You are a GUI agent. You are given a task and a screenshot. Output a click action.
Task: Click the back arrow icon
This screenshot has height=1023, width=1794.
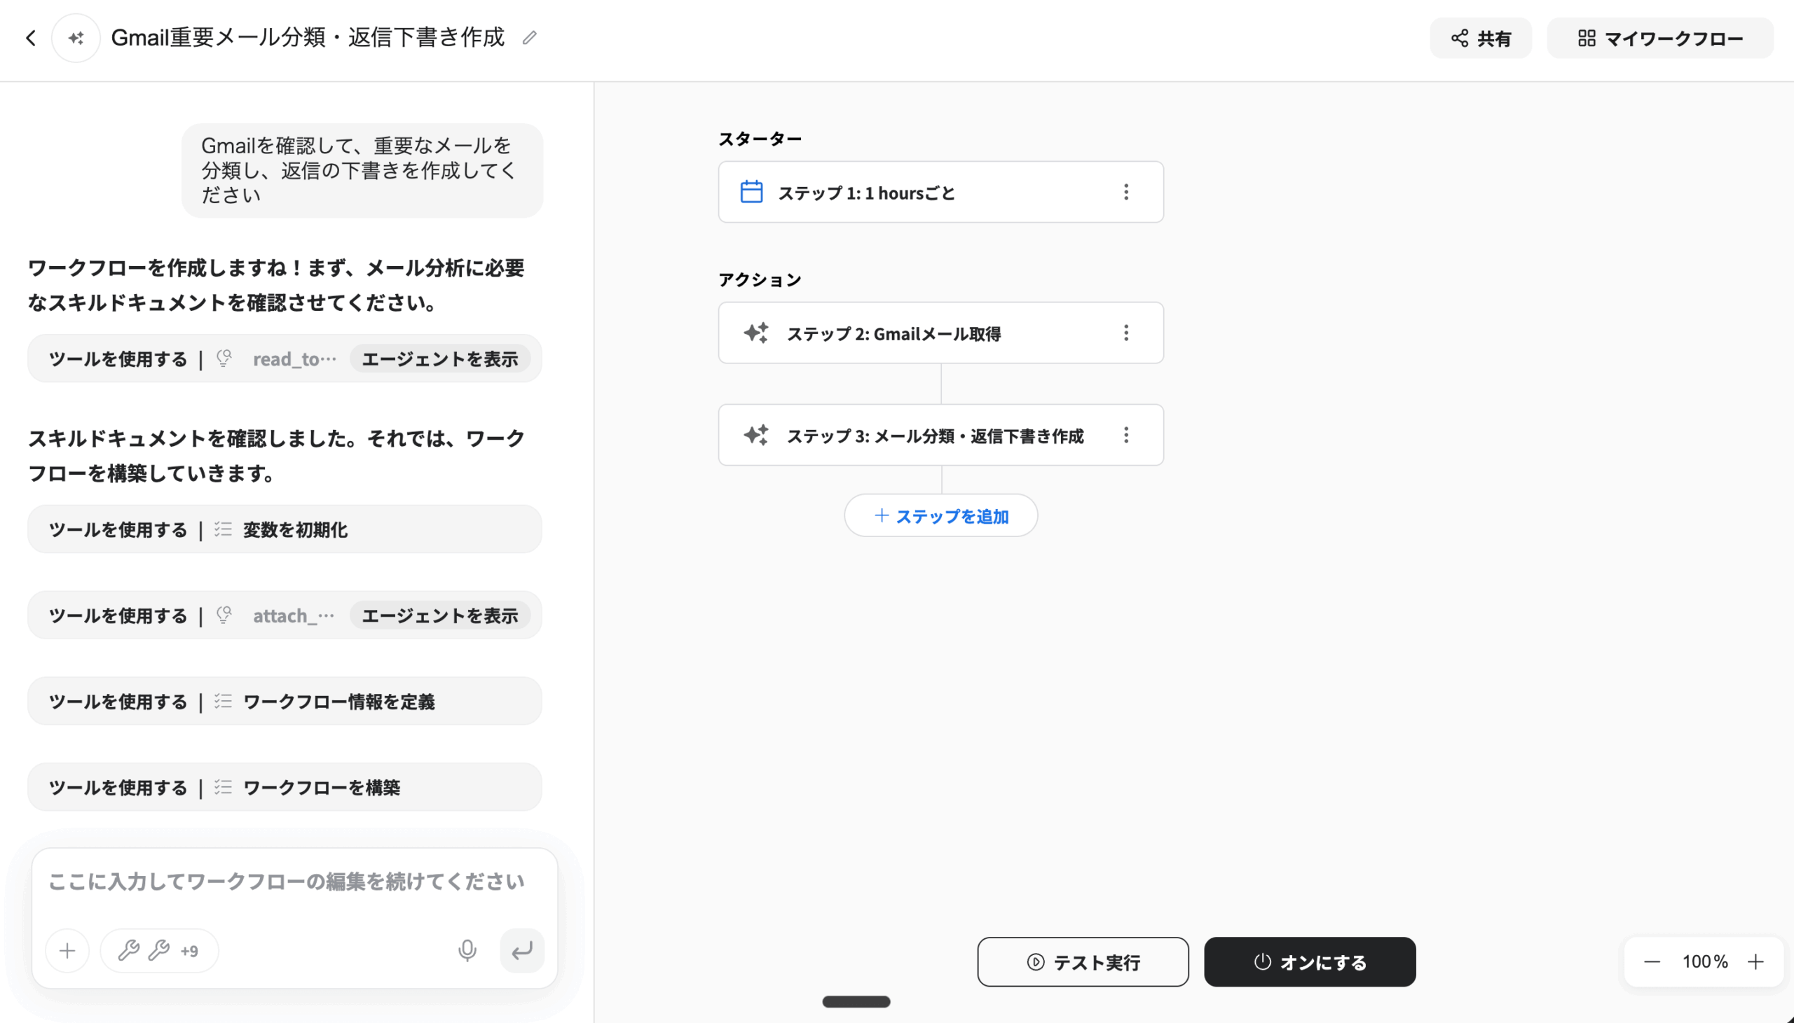pos(30,38)
